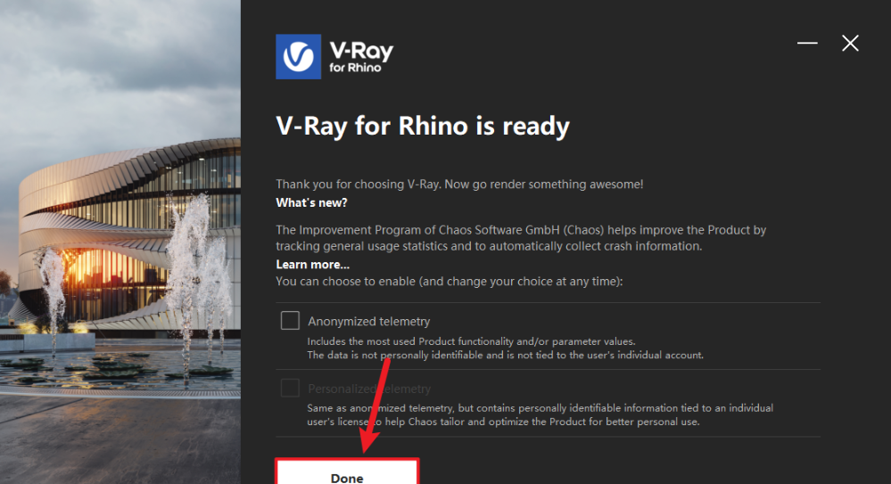Close the V-Ray installer with the X
Viewport: 891px width, 484px height.
(850, 43)
